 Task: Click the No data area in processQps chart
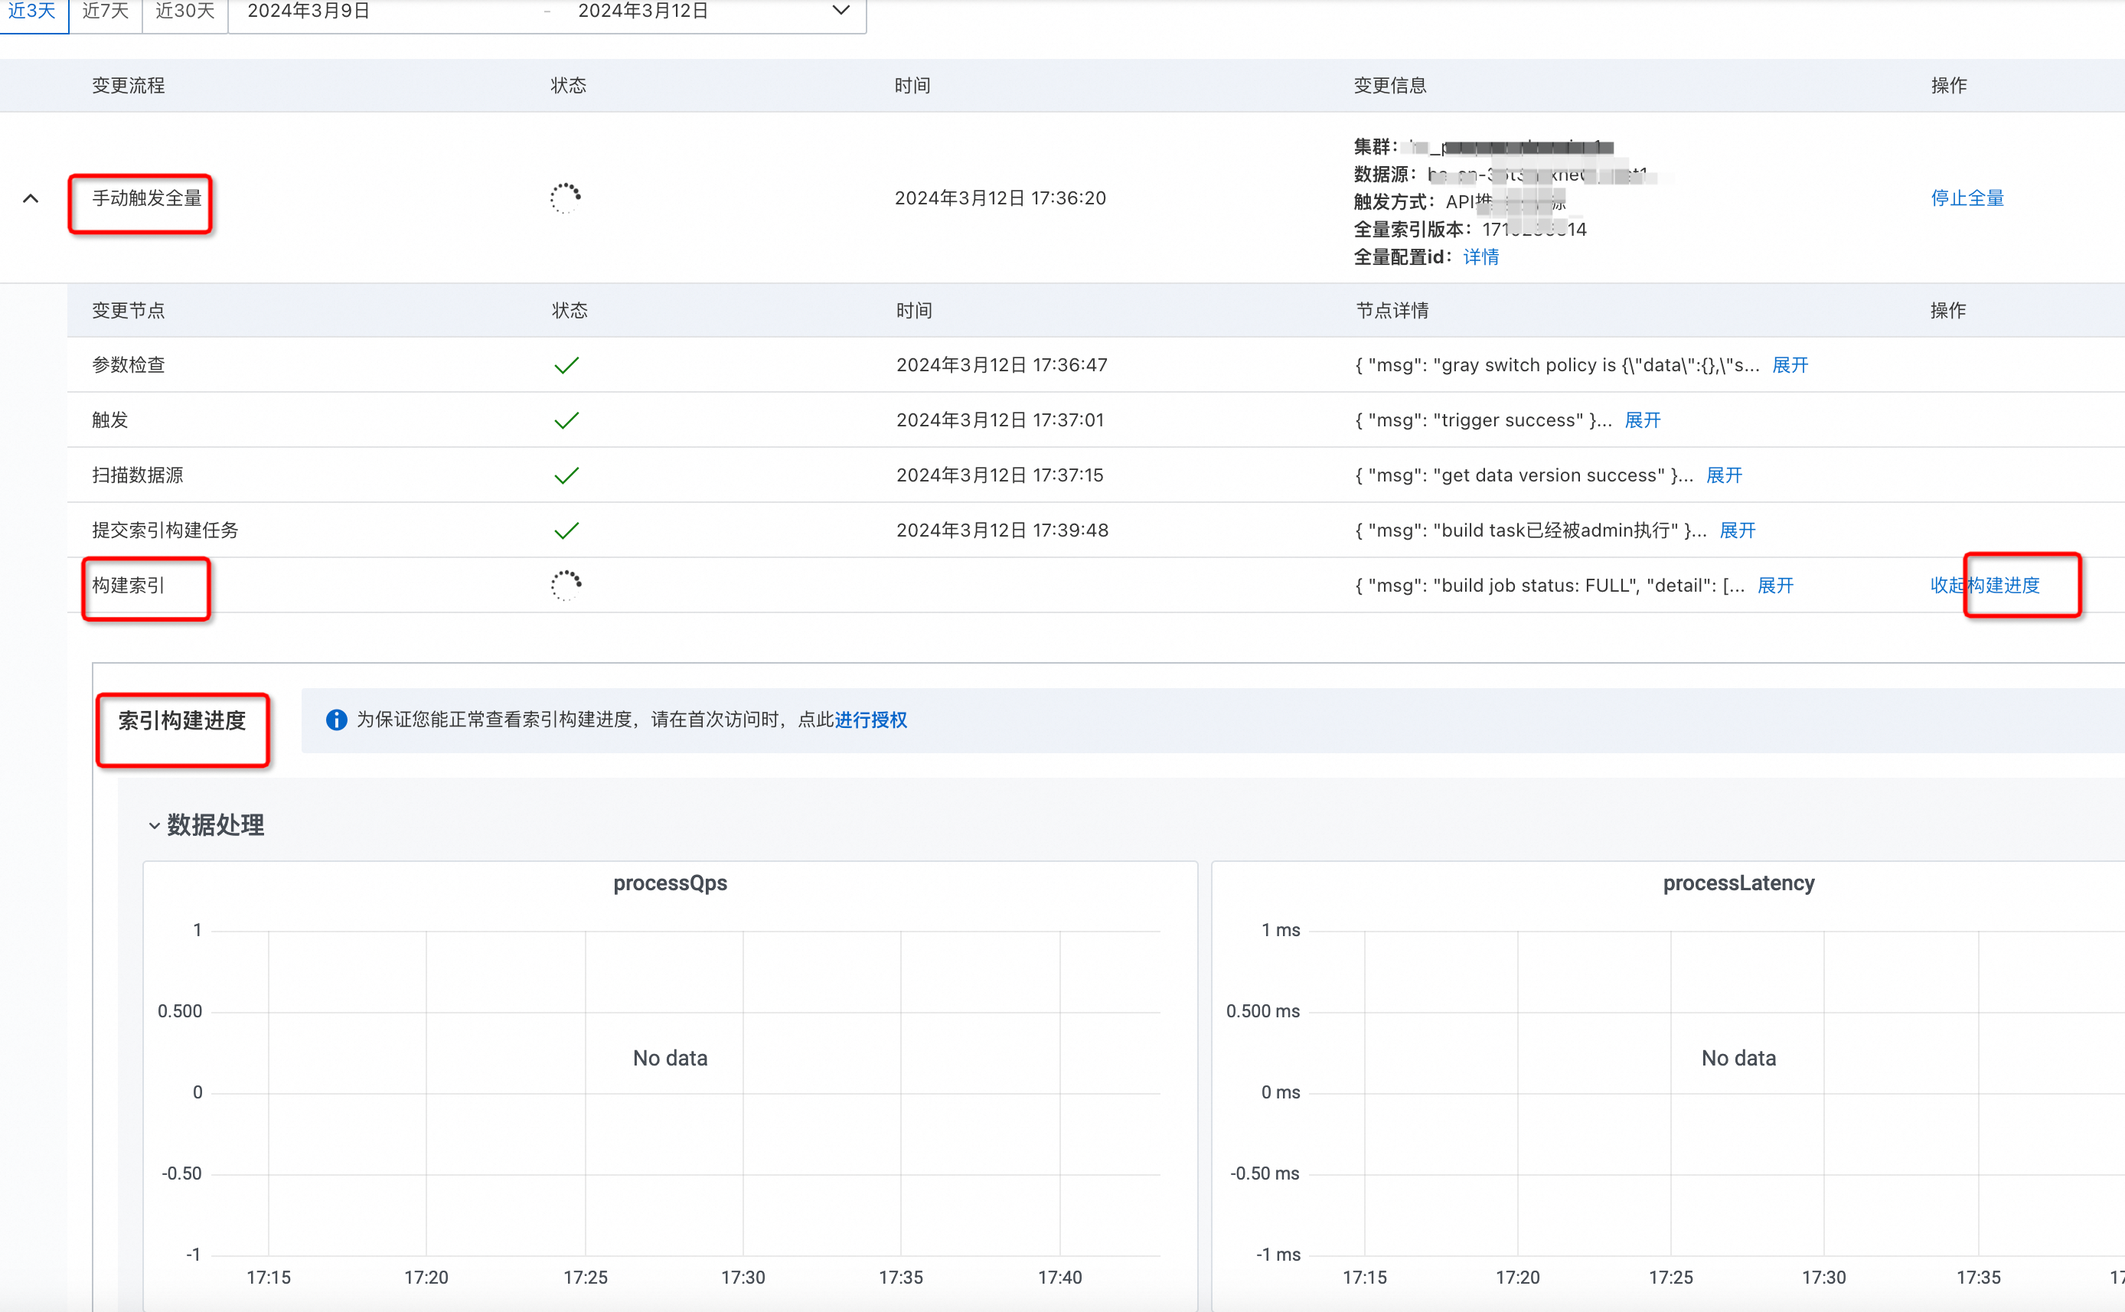tap(670, 1059)
